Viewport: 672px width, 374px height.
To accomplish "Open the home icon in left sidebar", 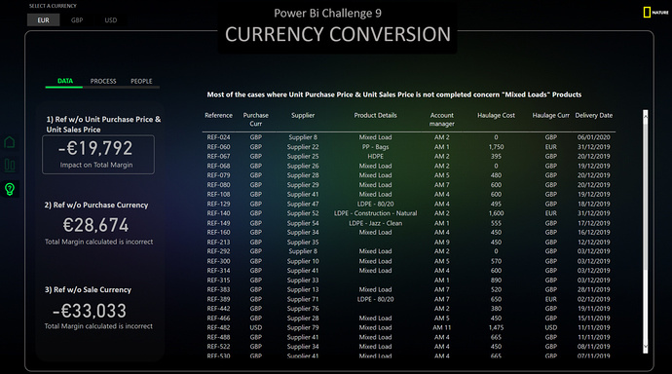I will pos(10,142).
